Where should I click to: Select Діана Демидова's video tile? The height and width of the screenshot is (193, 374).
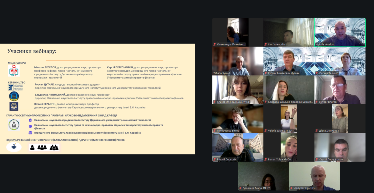coord(340,118)
